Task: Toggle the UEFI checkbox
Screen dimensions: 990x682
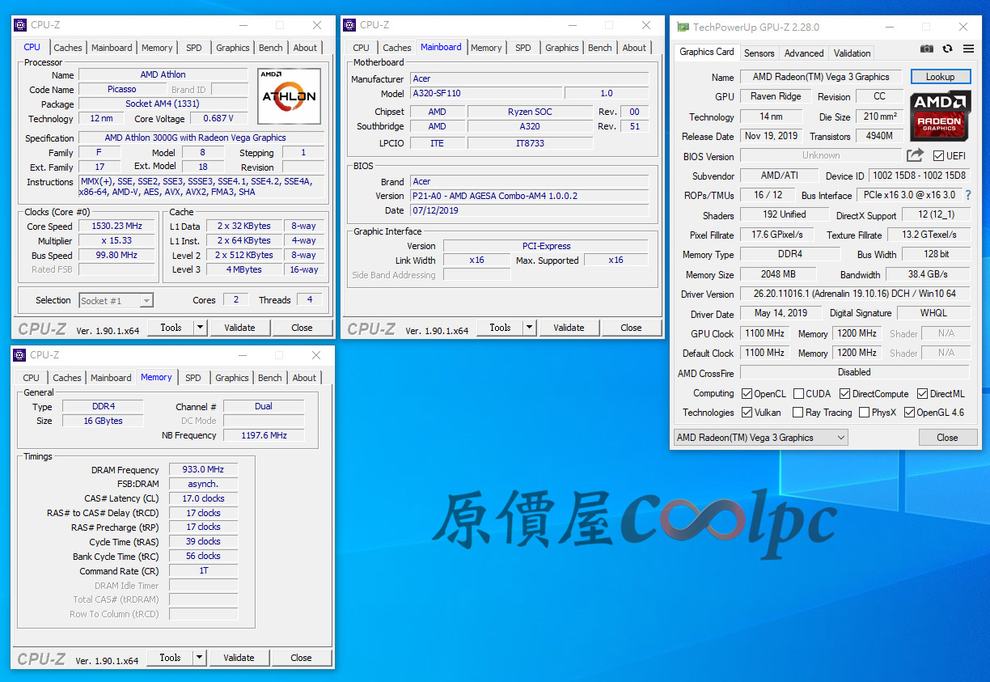Action: coord(938,156)
